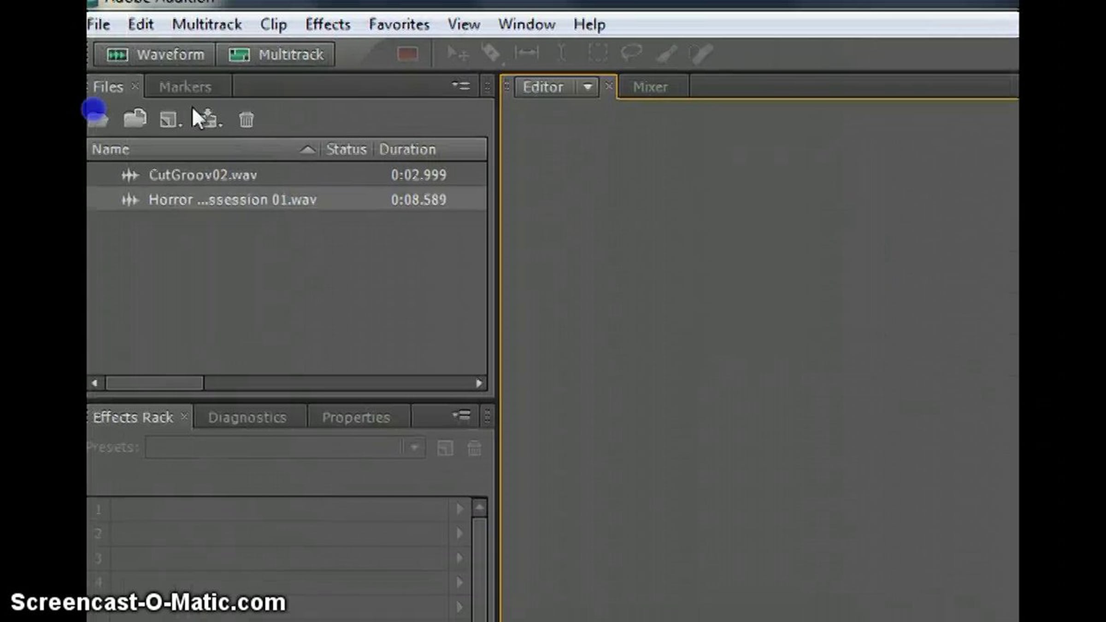Open the Effects menu
Viewport: 1106px width, 622px height.
pyautogui.click(x=328, y=24)
